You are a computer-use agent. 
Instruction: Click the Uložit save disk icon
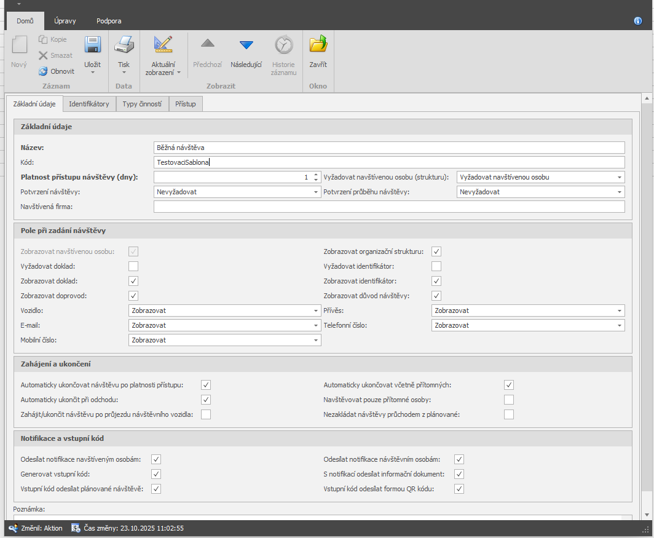[93, 45]
